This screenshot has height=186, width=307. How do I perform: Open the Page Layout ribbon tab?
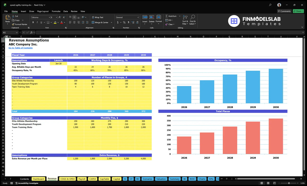(x=43, y=11)
